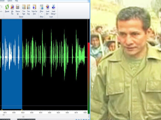Open the Insert Silence dropdown
Viewport: 161px width, 120px height.
(x=54, y=9)
